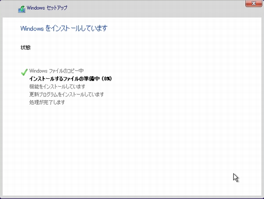Click heading 'Windows をインストールしています'
This screenshot has width=264, height=199.
[x=64, y=28]
